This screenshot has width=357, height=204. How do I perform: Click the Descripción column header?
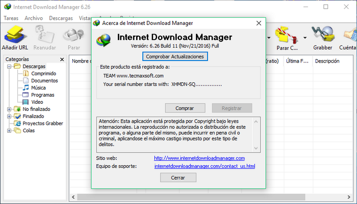click(333, 61)
